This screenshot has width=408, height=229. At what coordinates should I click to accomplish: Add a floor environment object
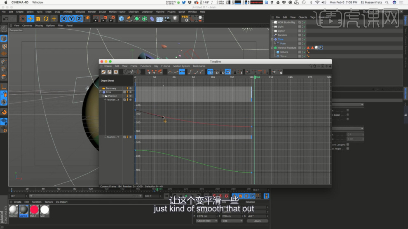click(160, 19)
